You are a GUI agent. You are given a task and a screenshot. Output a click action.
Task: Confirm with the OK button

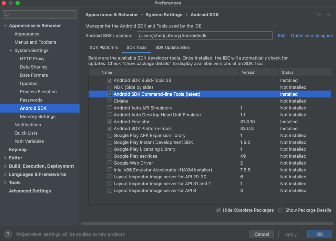(x=319, y=234)
